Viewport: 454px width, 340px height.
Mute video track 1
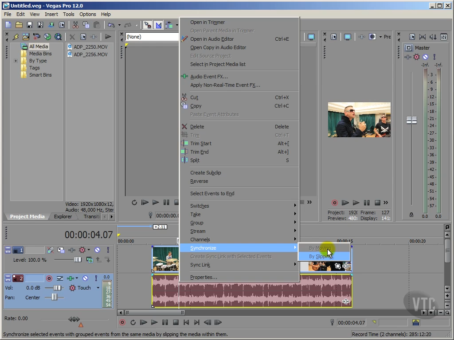click(x=97, y=250)
